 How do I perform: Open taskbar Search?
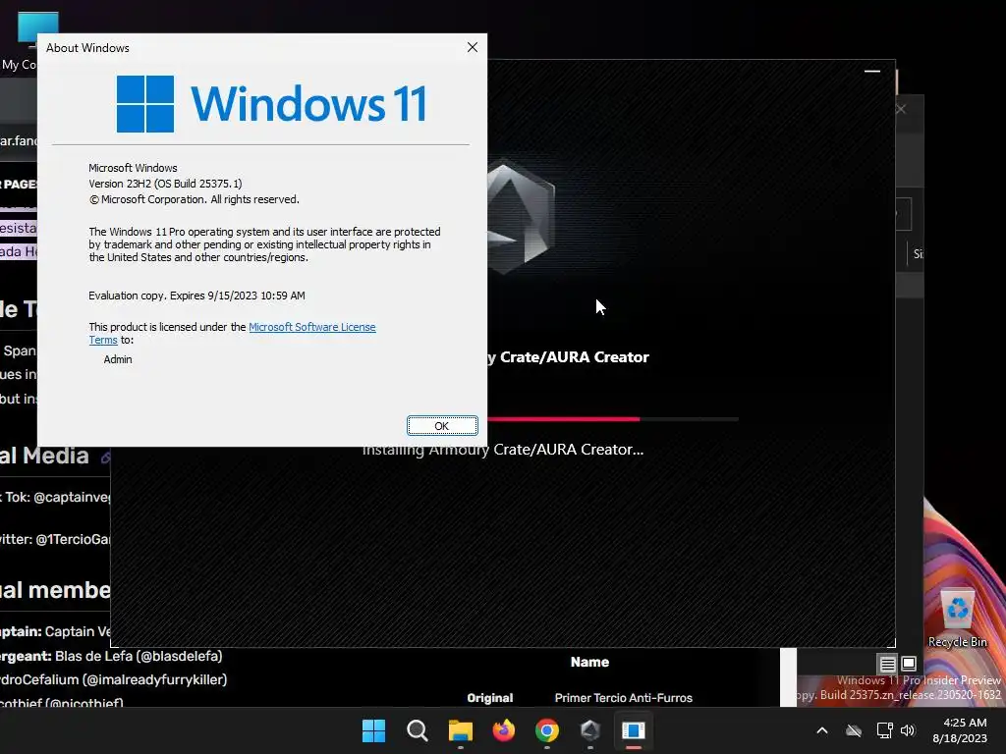click(x=417, y=730)
